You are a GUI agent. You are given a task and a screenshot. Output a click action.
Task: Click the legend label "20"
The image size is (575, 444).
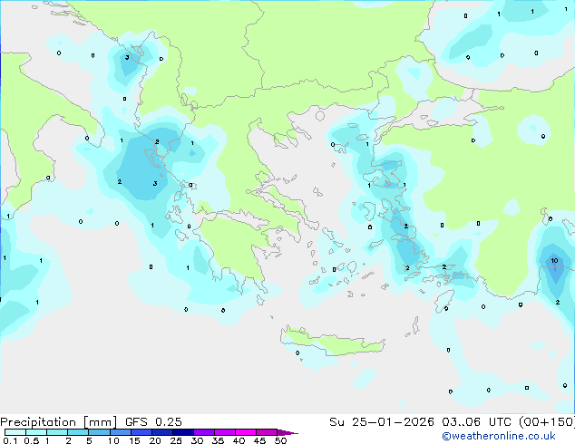[155, 440]
